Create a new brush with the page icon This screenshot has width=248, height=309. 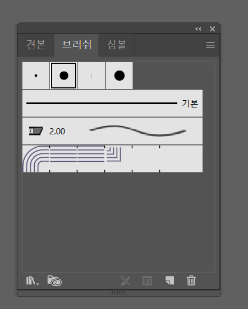point(169,280)
